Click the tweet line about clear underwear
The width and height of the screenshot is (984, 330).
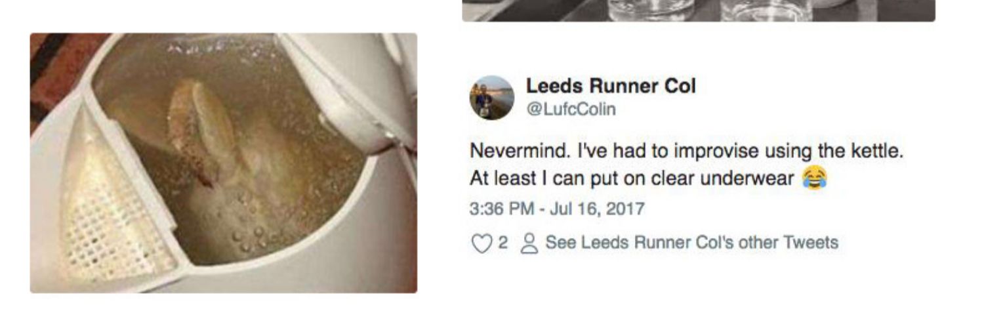pyautogui.click(x=632, y=178)
